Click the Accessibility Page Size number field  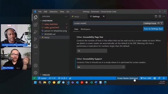[92, 51]
